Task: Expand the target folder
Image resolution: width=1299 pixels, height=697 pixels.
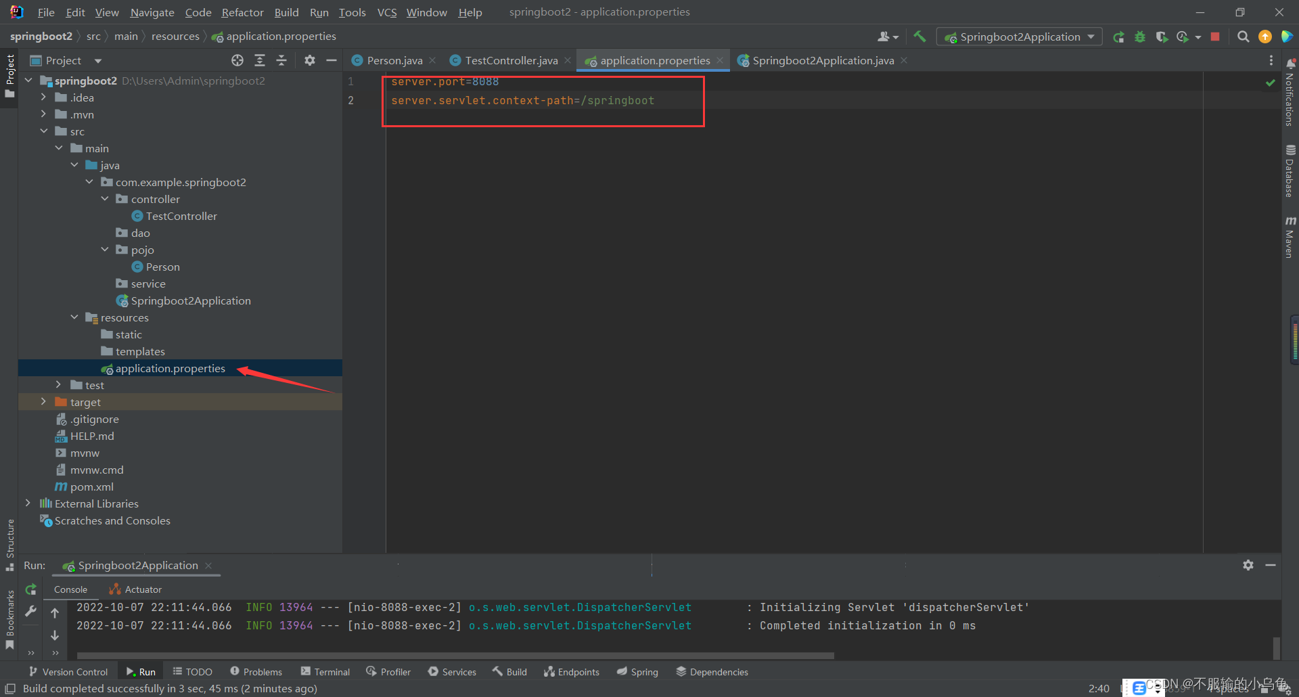Action: (x=43, y=402)
